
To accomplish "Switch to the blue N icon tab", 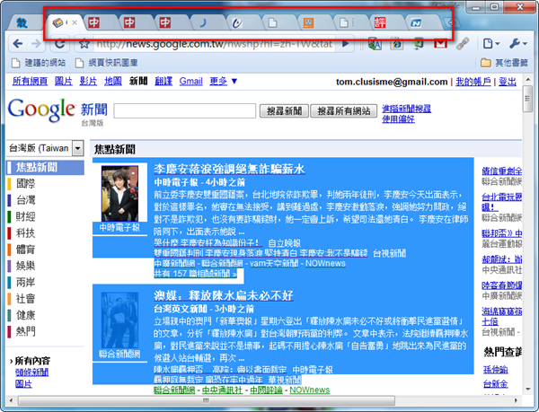I will click(x=416, y=23).
